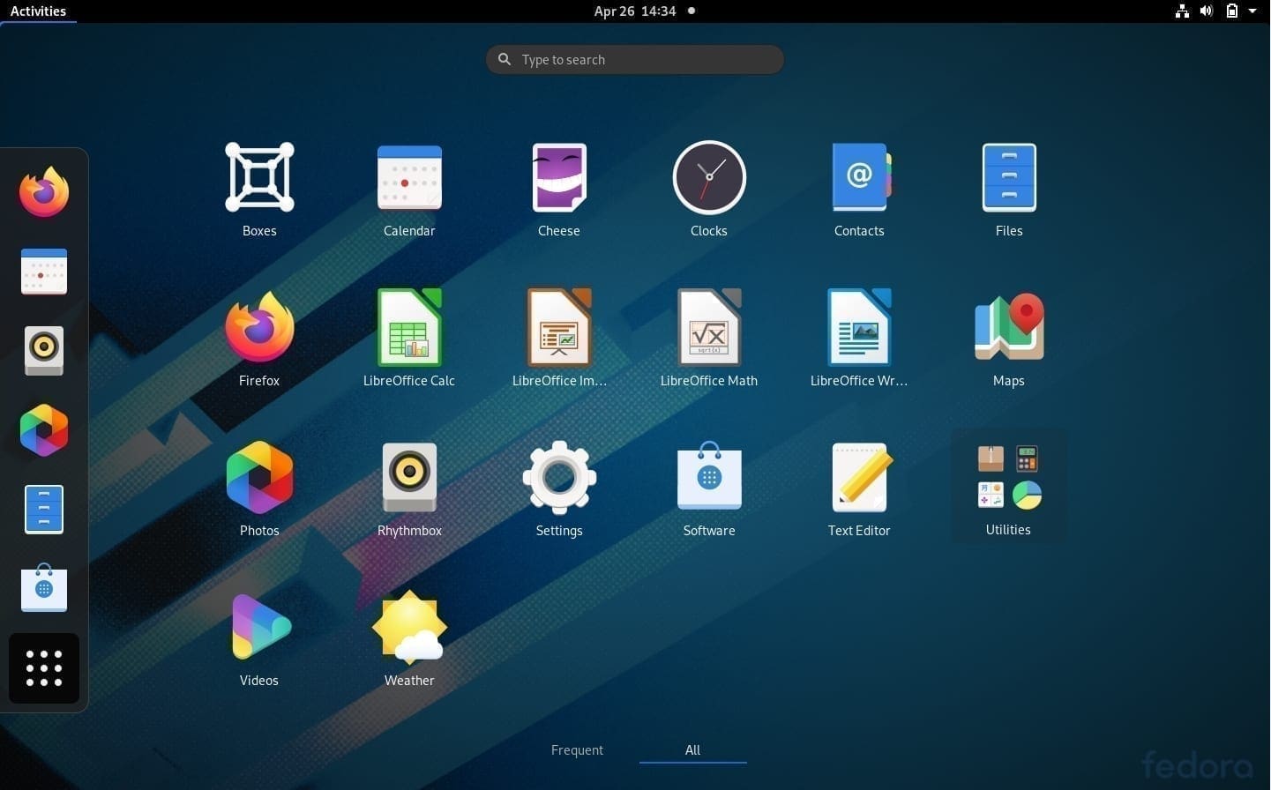Viewport: 1271px width, 790px height.
Task: Open Files from the dock
Action: (x=44, y=510)
